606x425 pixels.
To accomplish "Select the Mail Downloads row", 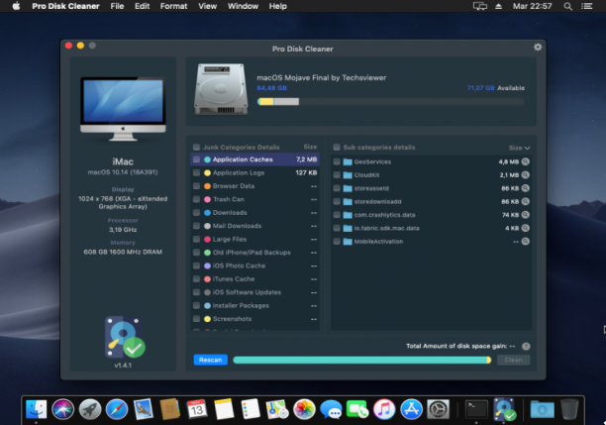I will pos(255,226).
